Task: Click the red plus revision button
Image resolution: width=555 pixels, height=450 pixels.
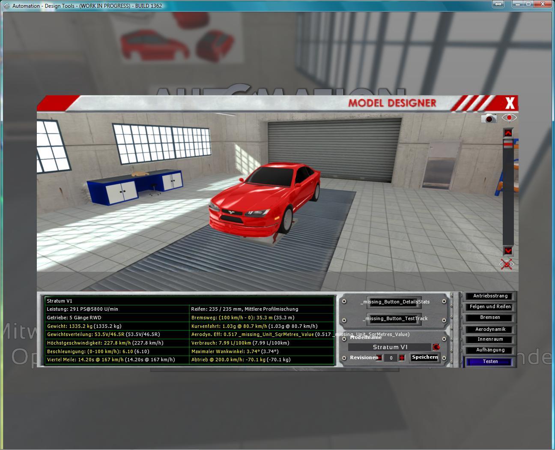Action: (x=402, y=358)
